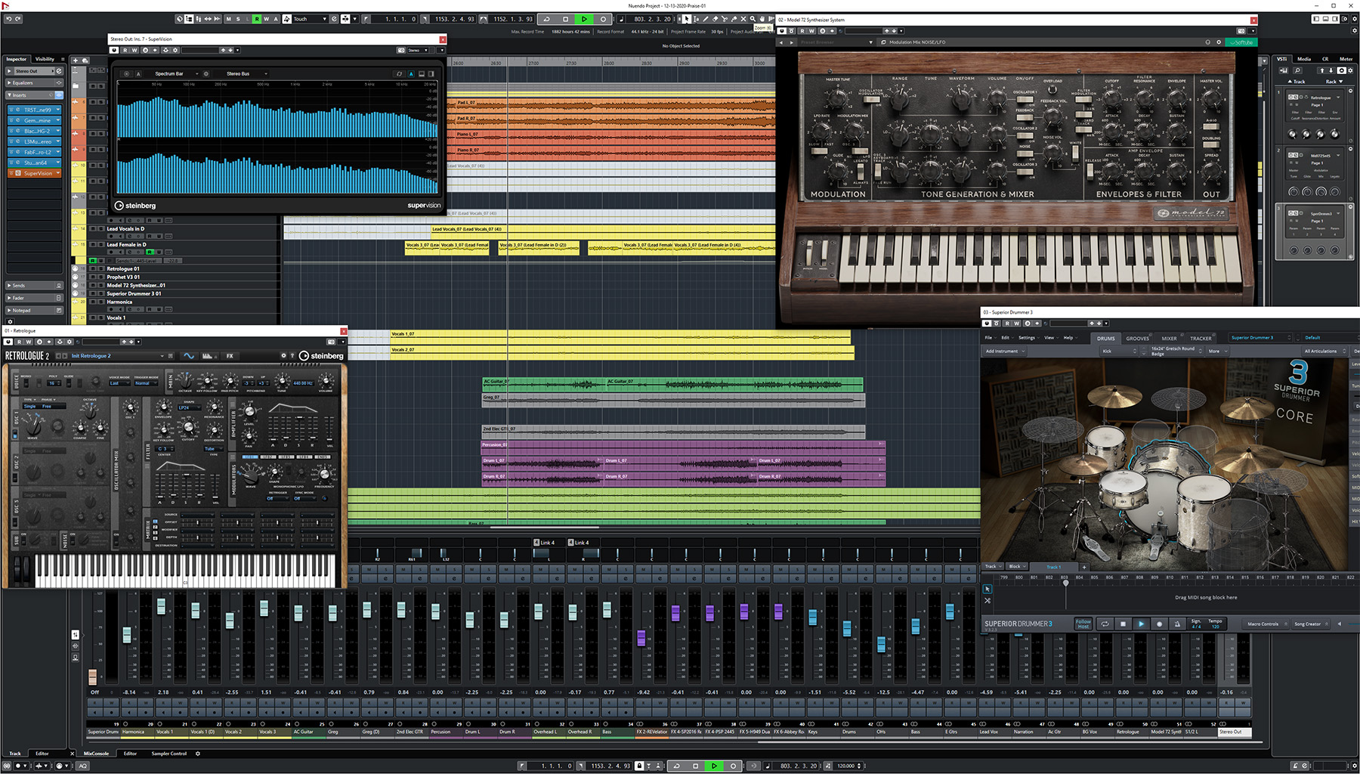Open Stereo Bus channel dropdown in SuperVision
1360x774 pixels.
point(243,74)
